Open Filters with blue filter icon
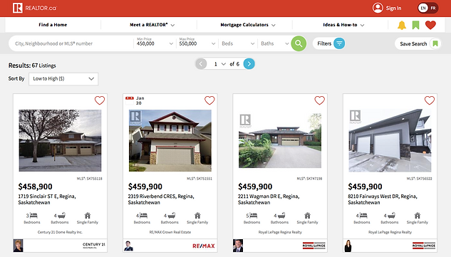The width and height of the screenshot is (451, 257). (328, 43)
